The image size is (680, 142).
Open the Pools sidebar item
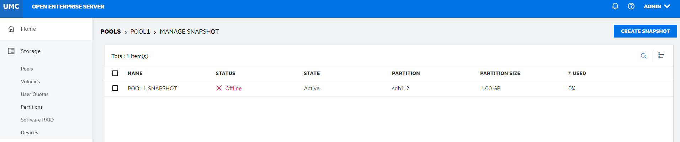(27, 69)
